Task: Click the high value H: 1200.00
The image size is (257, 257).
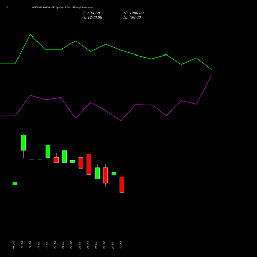Action: (134, 13)
